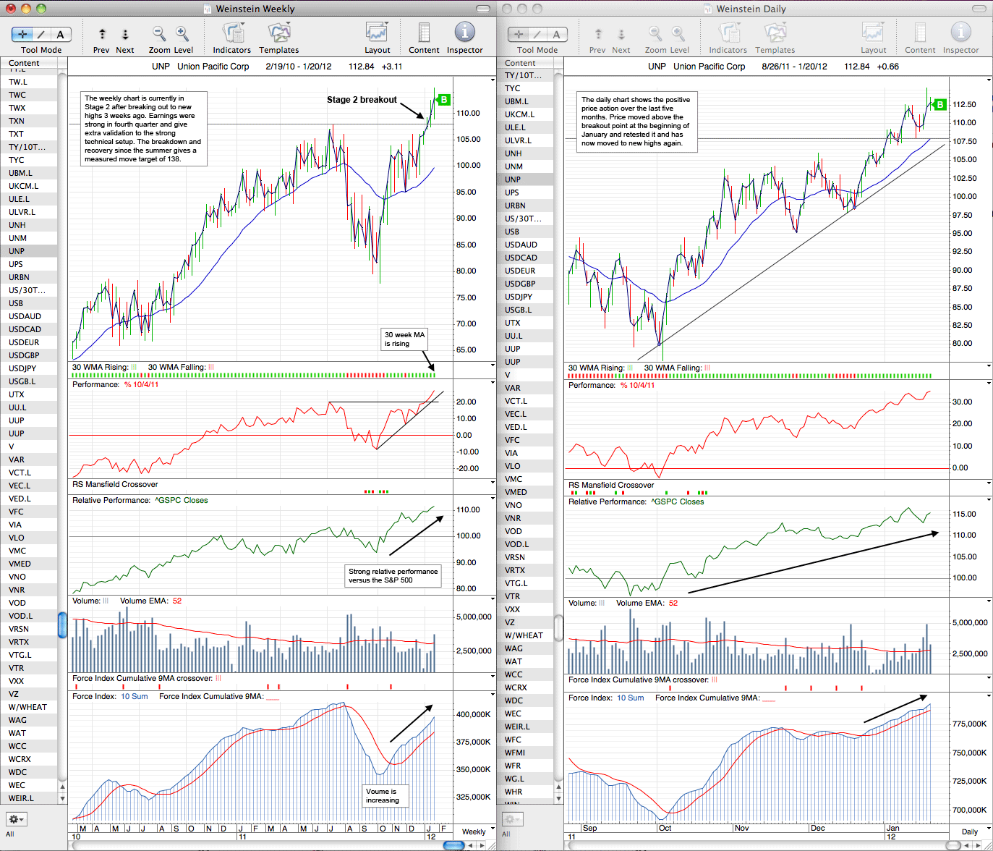This screenshot has width=993, height=851.
Task: Click toolbar pill button in Weinstein Daily title bar
Action: (979, 9)
